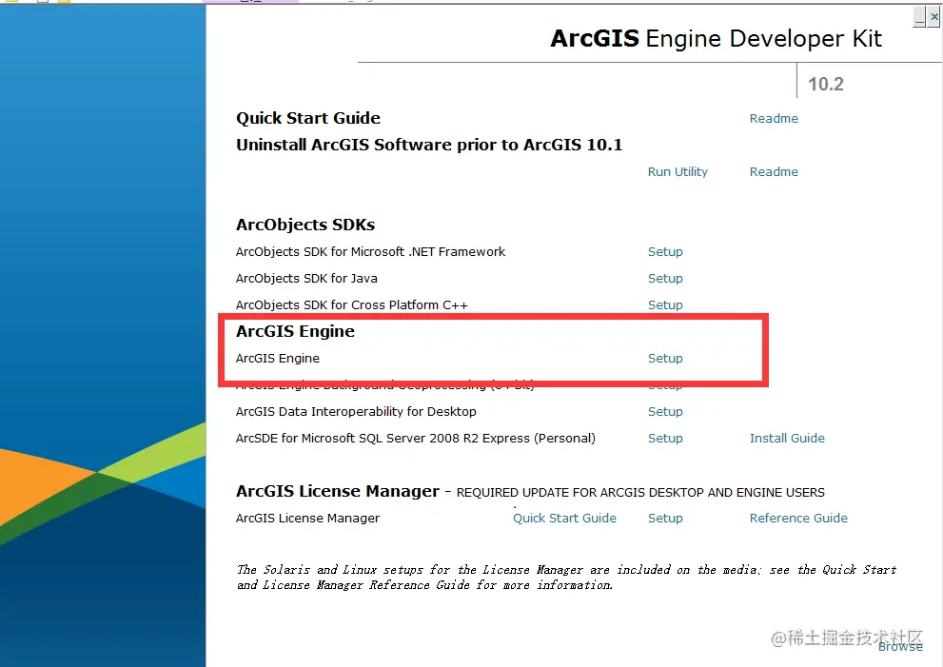Open the Readme next to Run Utility

point(774,171)
